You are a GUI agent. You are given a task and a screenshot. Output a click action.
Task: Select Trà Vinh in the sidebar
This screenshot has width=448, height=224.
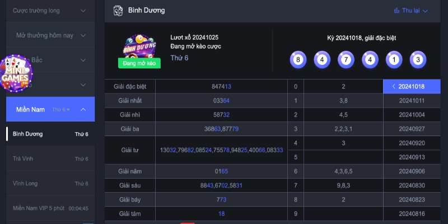pos(22,158)
